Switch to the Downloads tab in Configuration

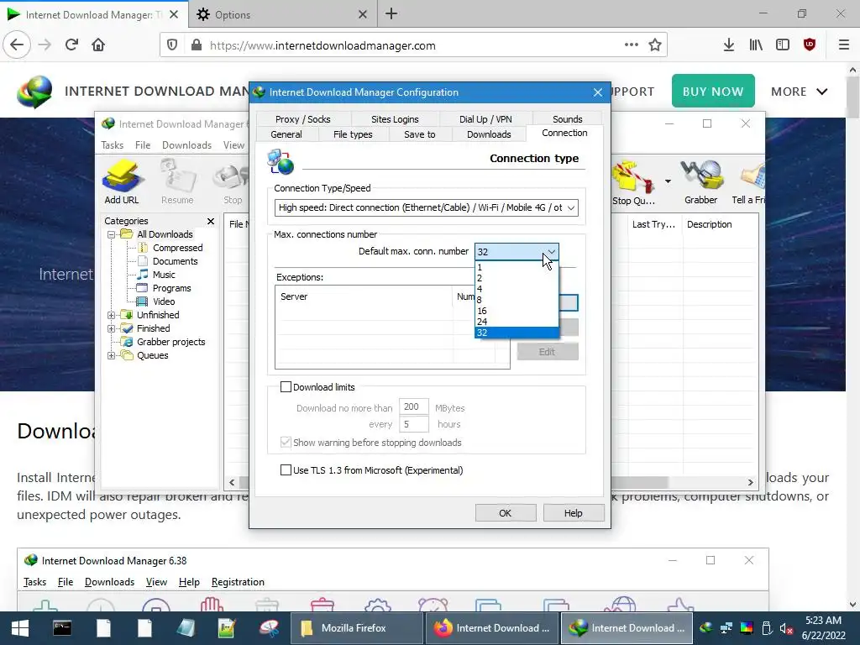pos(489,134)
